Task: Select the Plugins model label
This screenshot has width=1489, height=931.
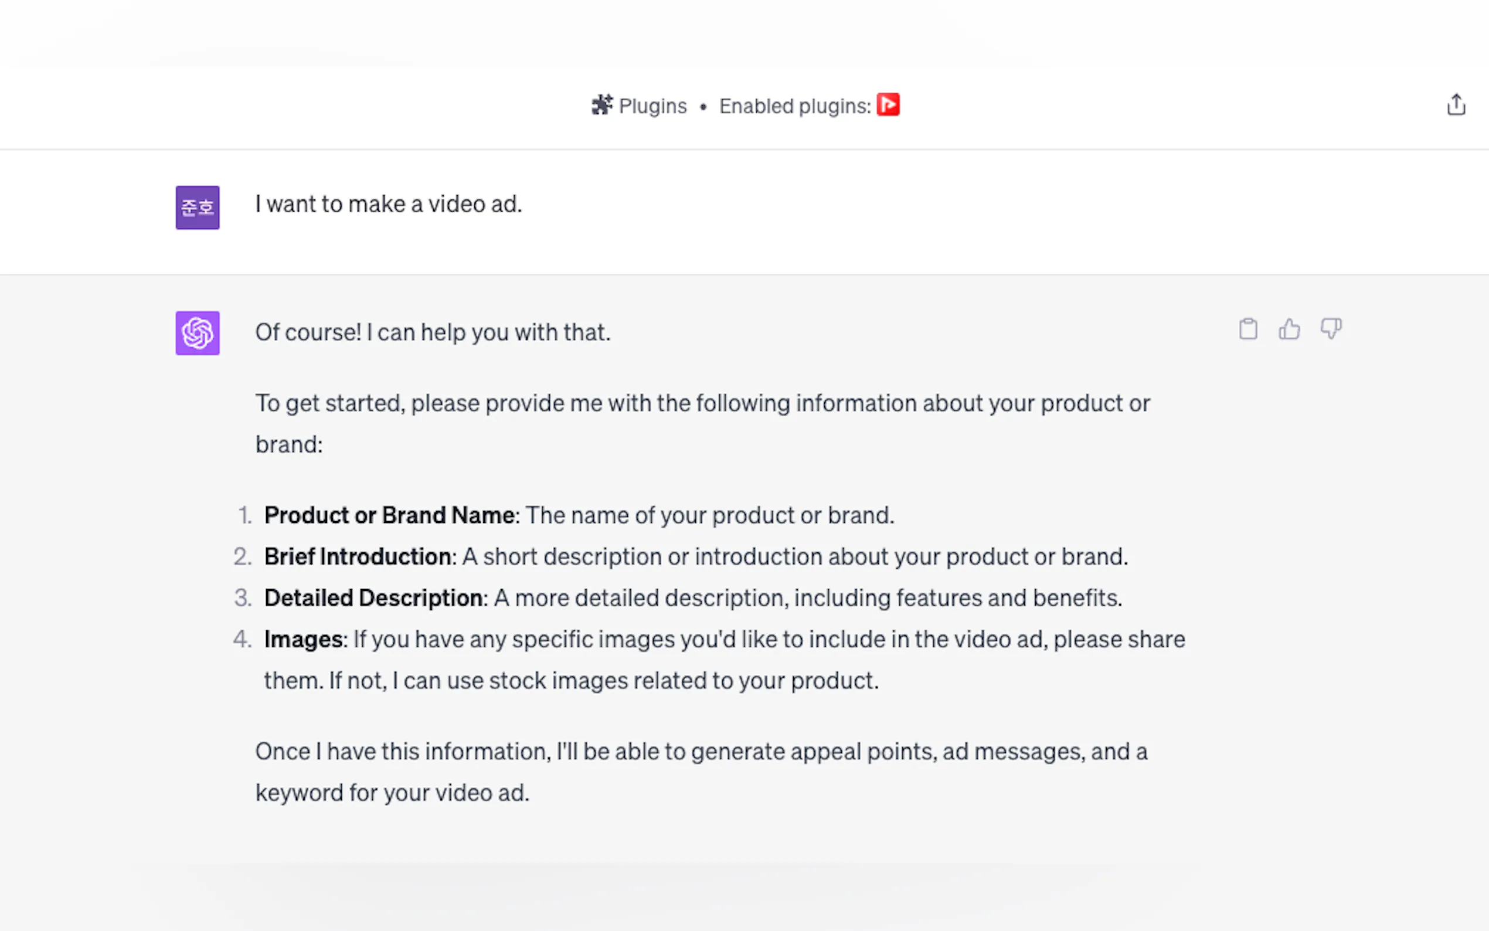Action: pos(652,106)
